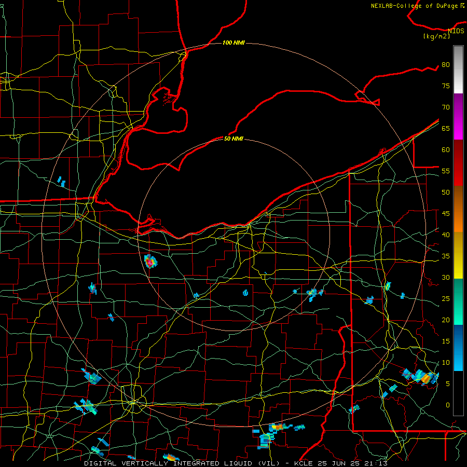Select the 25 value on the scale
The image size is (467, 467).
(x=446, y=299)
